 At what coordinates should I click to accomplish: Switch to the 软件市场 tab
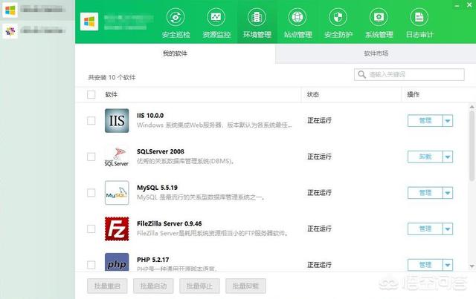coord(376,53)
